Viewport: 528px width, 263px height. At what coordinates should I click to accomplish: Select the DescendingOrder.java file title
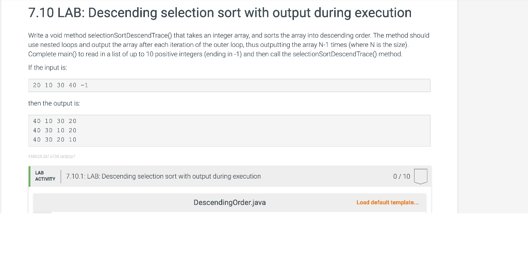[229, 202]
